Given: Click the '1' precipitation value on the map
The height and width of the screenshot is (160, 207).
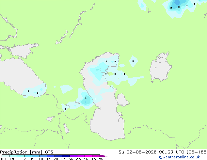Looking at the screenshot, I should (x=97, y=73).
